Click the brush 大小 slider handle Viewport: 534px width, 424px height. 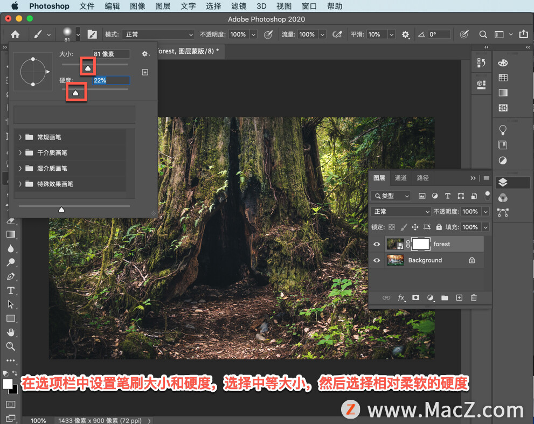pyautogui.click(x=87, y=67)
